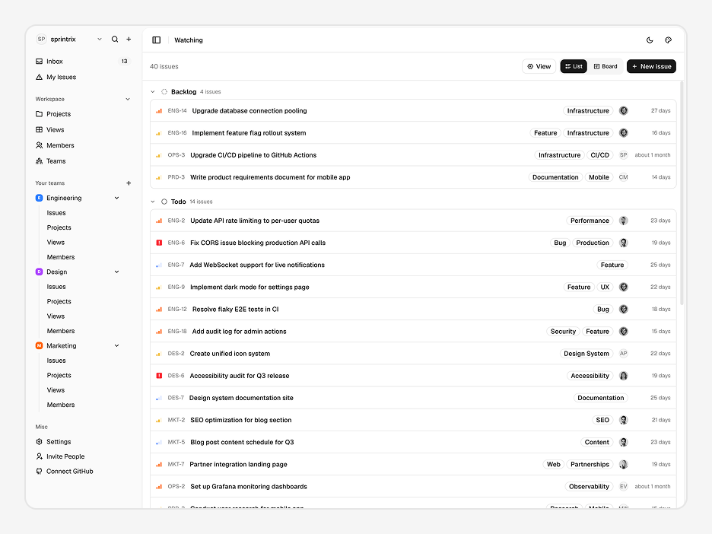Click priority icon of MKT-7
The image size is (712, 534).
tap(159, 465)
